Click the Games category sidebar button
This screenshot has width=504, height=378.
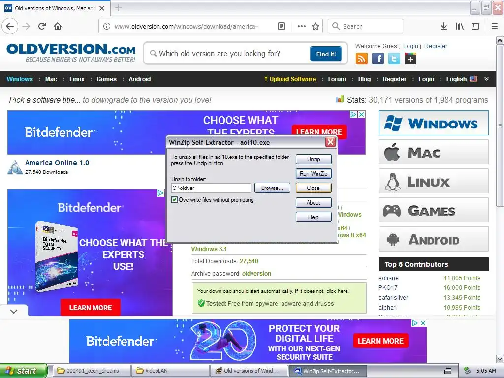[434, 210]
